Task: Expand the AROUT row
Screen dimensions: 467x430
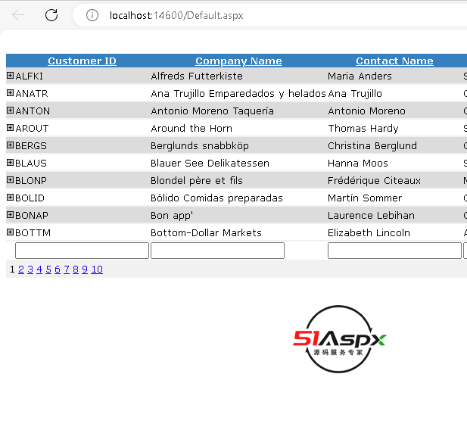Action: pyautogui.click(x=10, y=127)
